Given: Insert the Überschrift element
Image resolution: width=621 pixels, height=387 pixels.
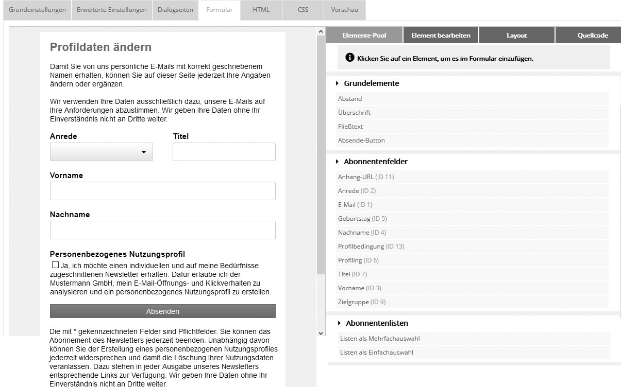Looking at the screenshot, I should tap(354, 113).
